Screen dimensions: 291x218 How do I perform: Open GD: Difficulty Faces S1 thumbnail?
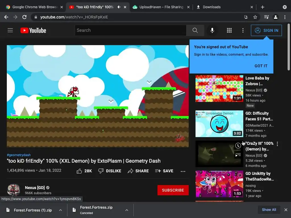219,124
